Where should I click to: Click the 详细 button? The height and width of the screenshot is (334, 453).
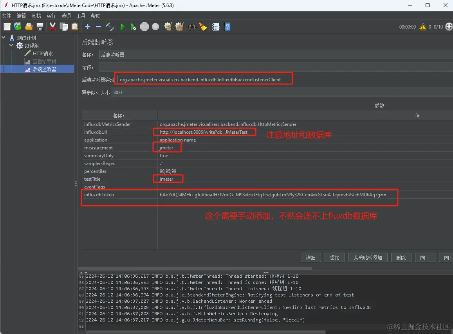311,257
